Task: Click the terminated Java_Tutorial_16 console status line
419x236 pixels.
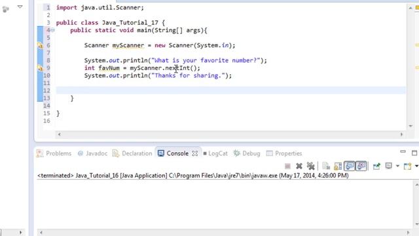Action: [x=193, y=176]
